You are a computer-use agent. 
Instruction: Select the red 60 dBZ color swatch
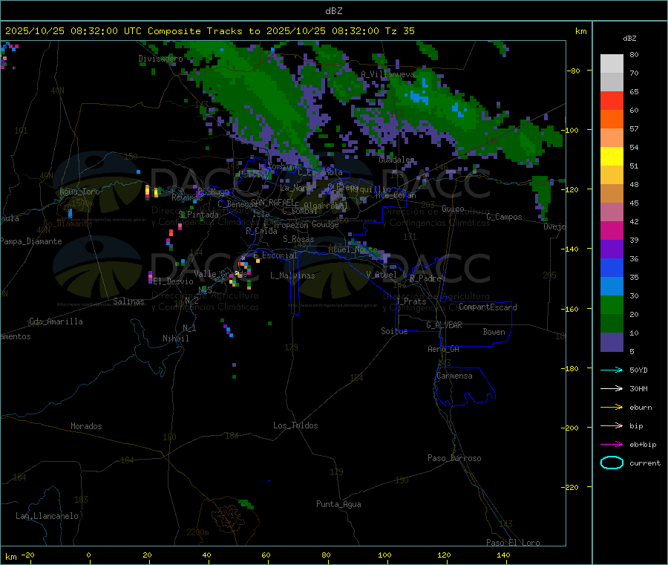click(612, 100)
